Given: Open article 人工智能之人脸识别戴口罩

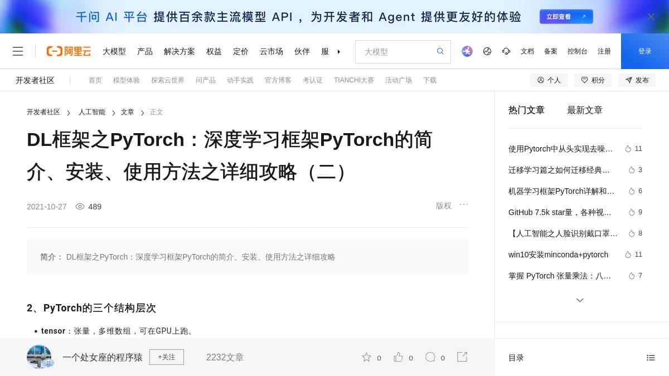Looking at the screenshot, I should tap(563, 233).
